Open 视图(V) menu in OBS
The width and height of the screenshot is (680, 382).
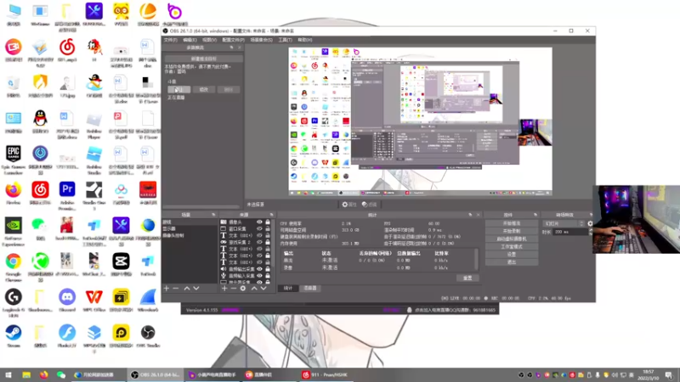[209, 40]
